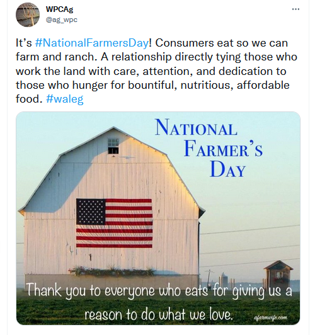Click the barn's upper loft window
The image size is (315, 335).
click(x=113, y=146)
